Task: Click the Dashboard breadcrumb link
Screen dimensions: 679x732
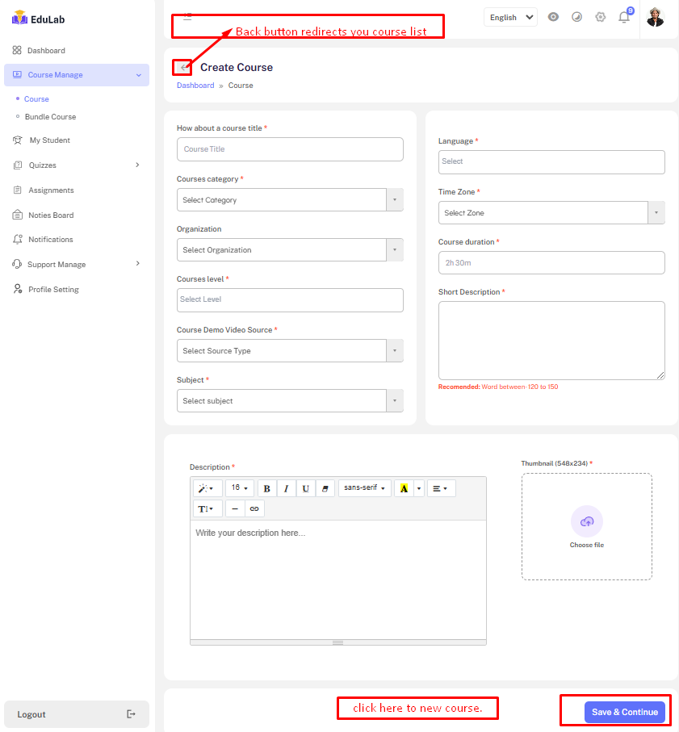Action: 195,86
